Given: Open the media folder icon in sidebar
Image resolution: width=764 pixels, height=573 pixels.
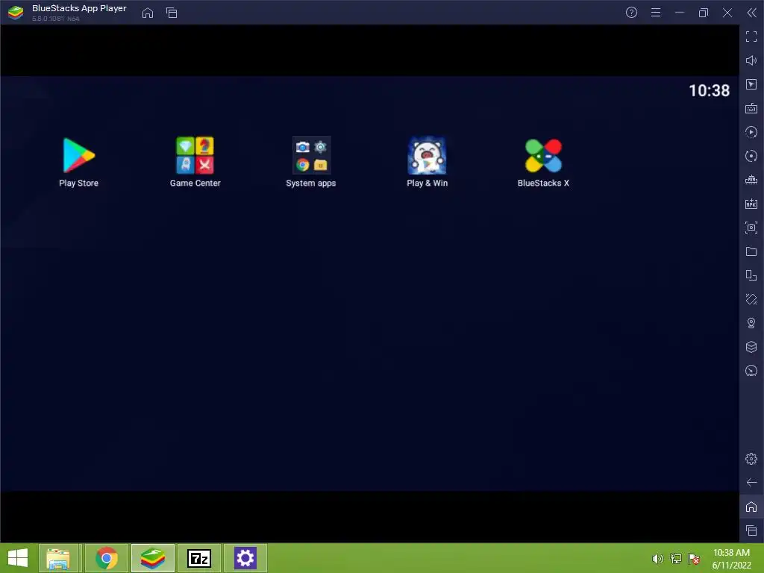Looking at the screenshot, I should 751,251.
